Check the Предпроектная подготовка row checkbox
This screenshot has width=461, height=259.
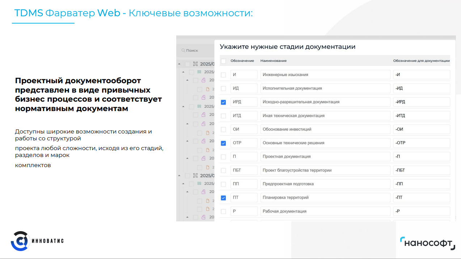pos(223,184)
